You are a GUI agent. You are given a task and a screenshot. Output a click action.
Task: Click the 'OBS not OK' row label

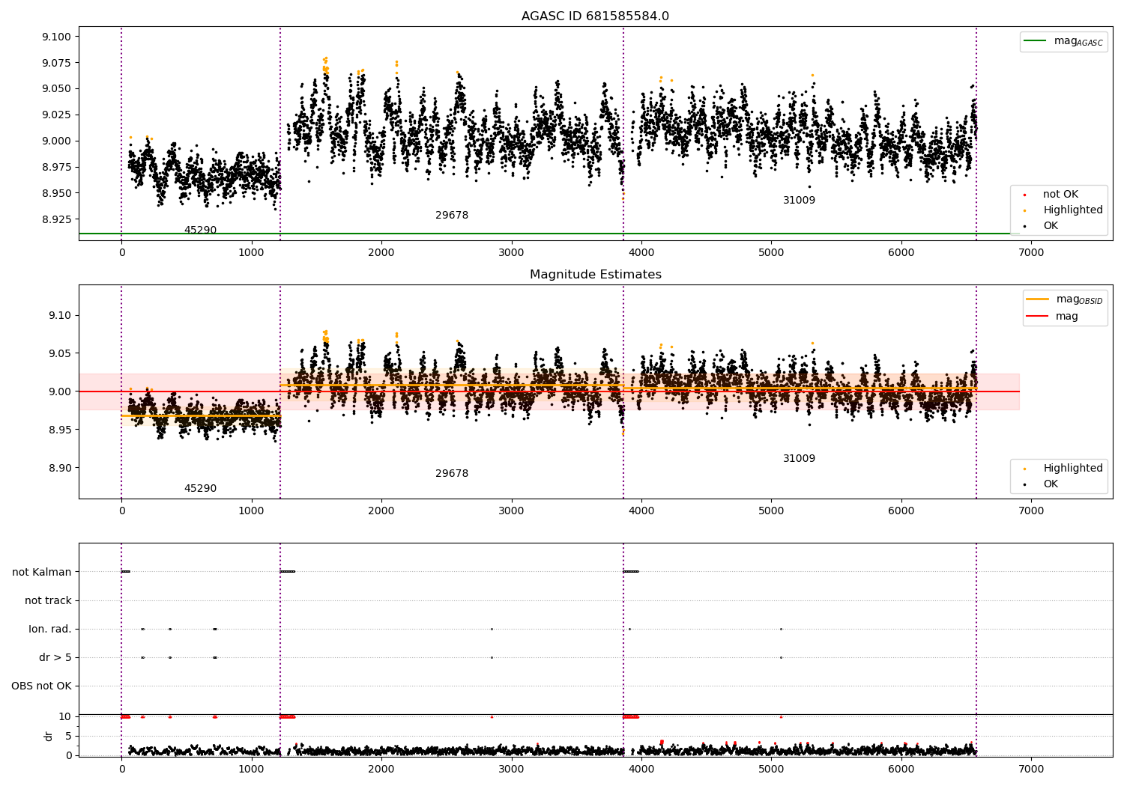[x=42, y=686]
